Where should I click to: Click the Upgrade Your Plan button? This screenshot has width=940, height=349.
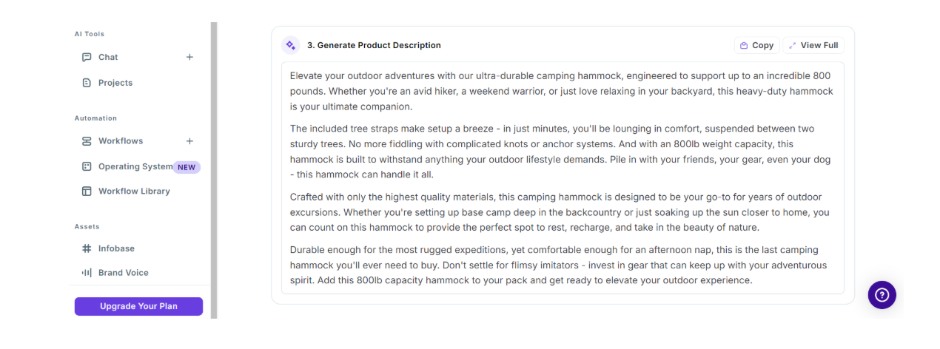pyautogui.click(x=138, y=306)
